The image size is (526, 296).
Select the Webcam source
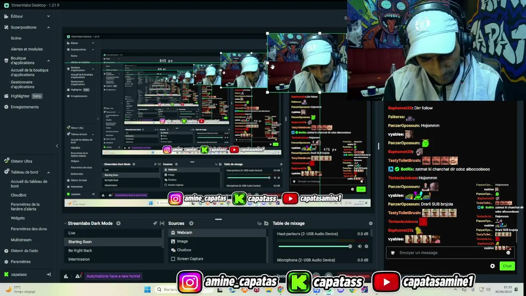(217, 233)
